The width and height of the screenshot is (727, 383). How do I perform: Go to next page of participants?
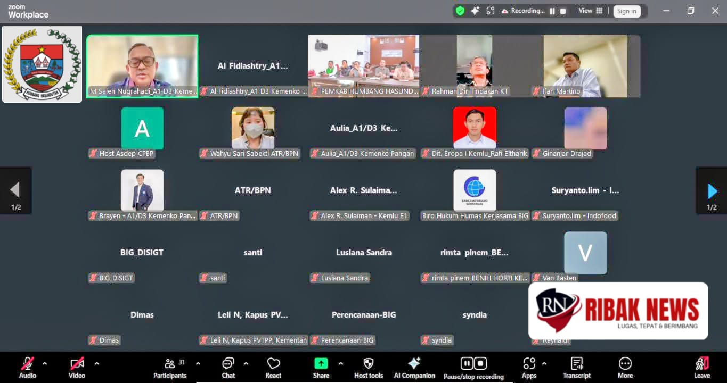(x=712, y=191)
